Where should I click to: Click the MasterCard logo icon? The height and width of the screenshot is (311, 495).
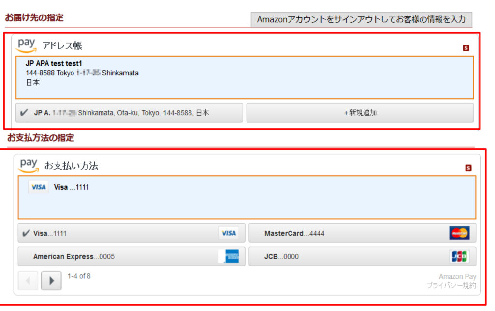pyautogui.click(x=459, y=233)
